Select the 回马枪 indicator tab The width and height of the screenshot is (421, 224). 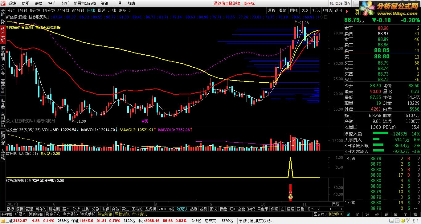point(137,209)
